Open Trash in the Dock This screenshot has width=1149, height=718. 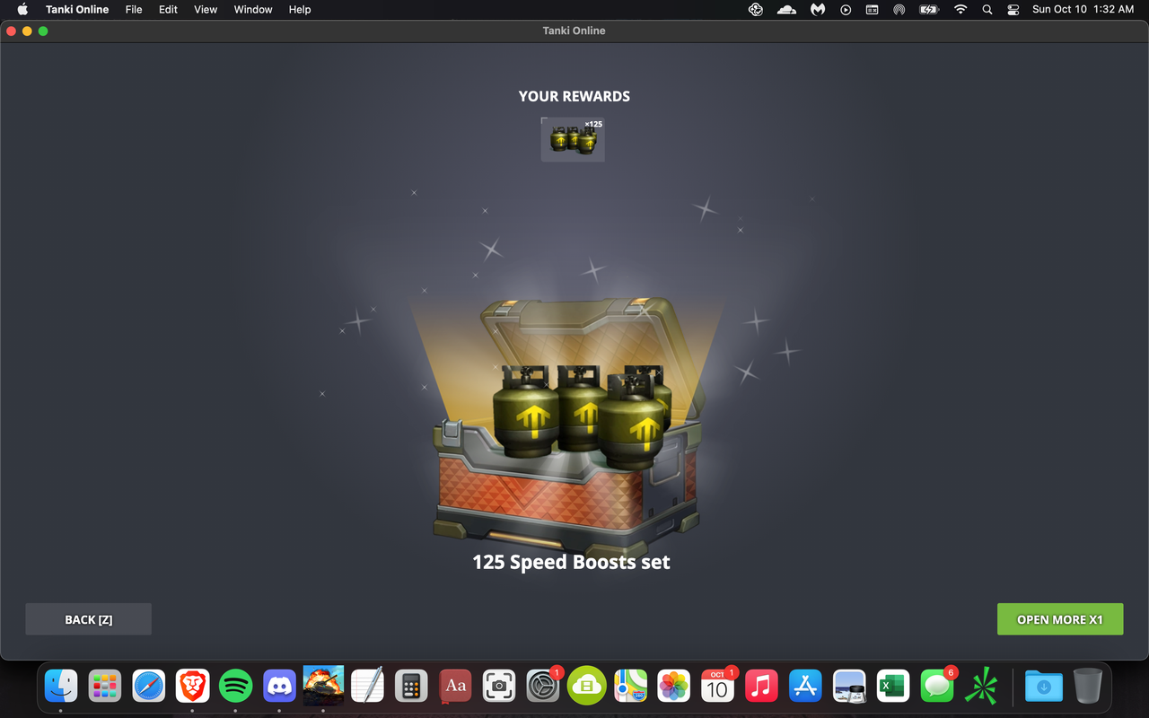tap(1087, 687)
